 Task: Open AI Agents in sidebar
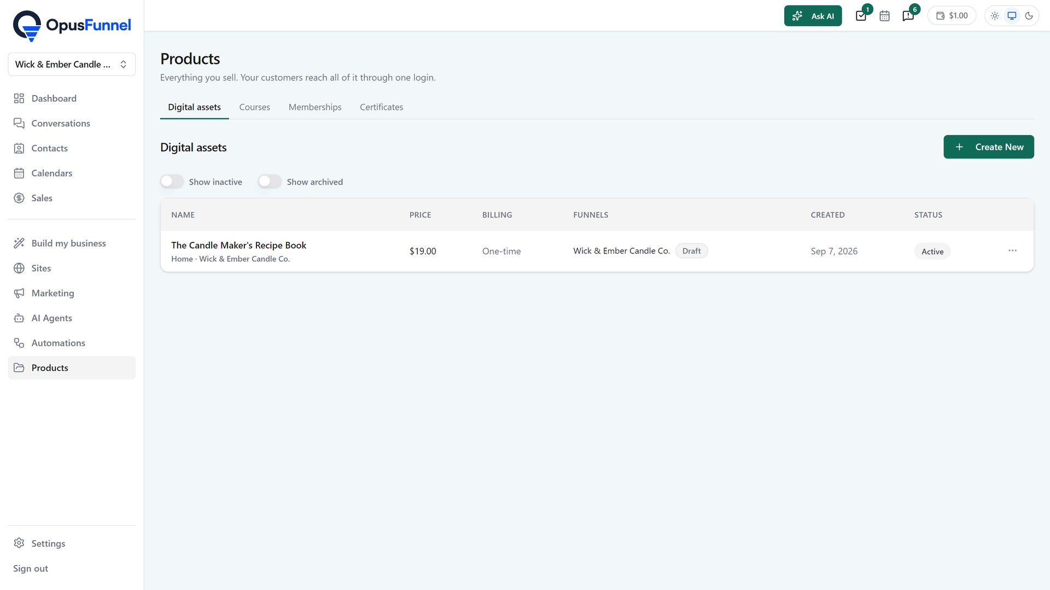(x=72, y=318)
